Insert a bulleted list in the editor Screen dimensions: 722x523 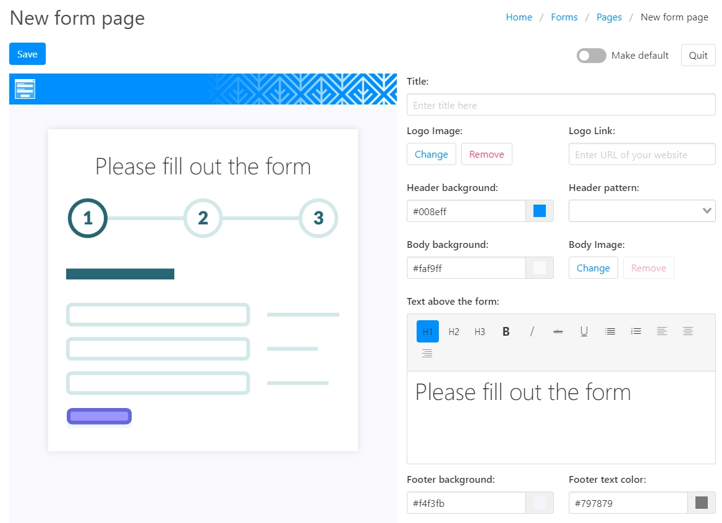point(609,331)
